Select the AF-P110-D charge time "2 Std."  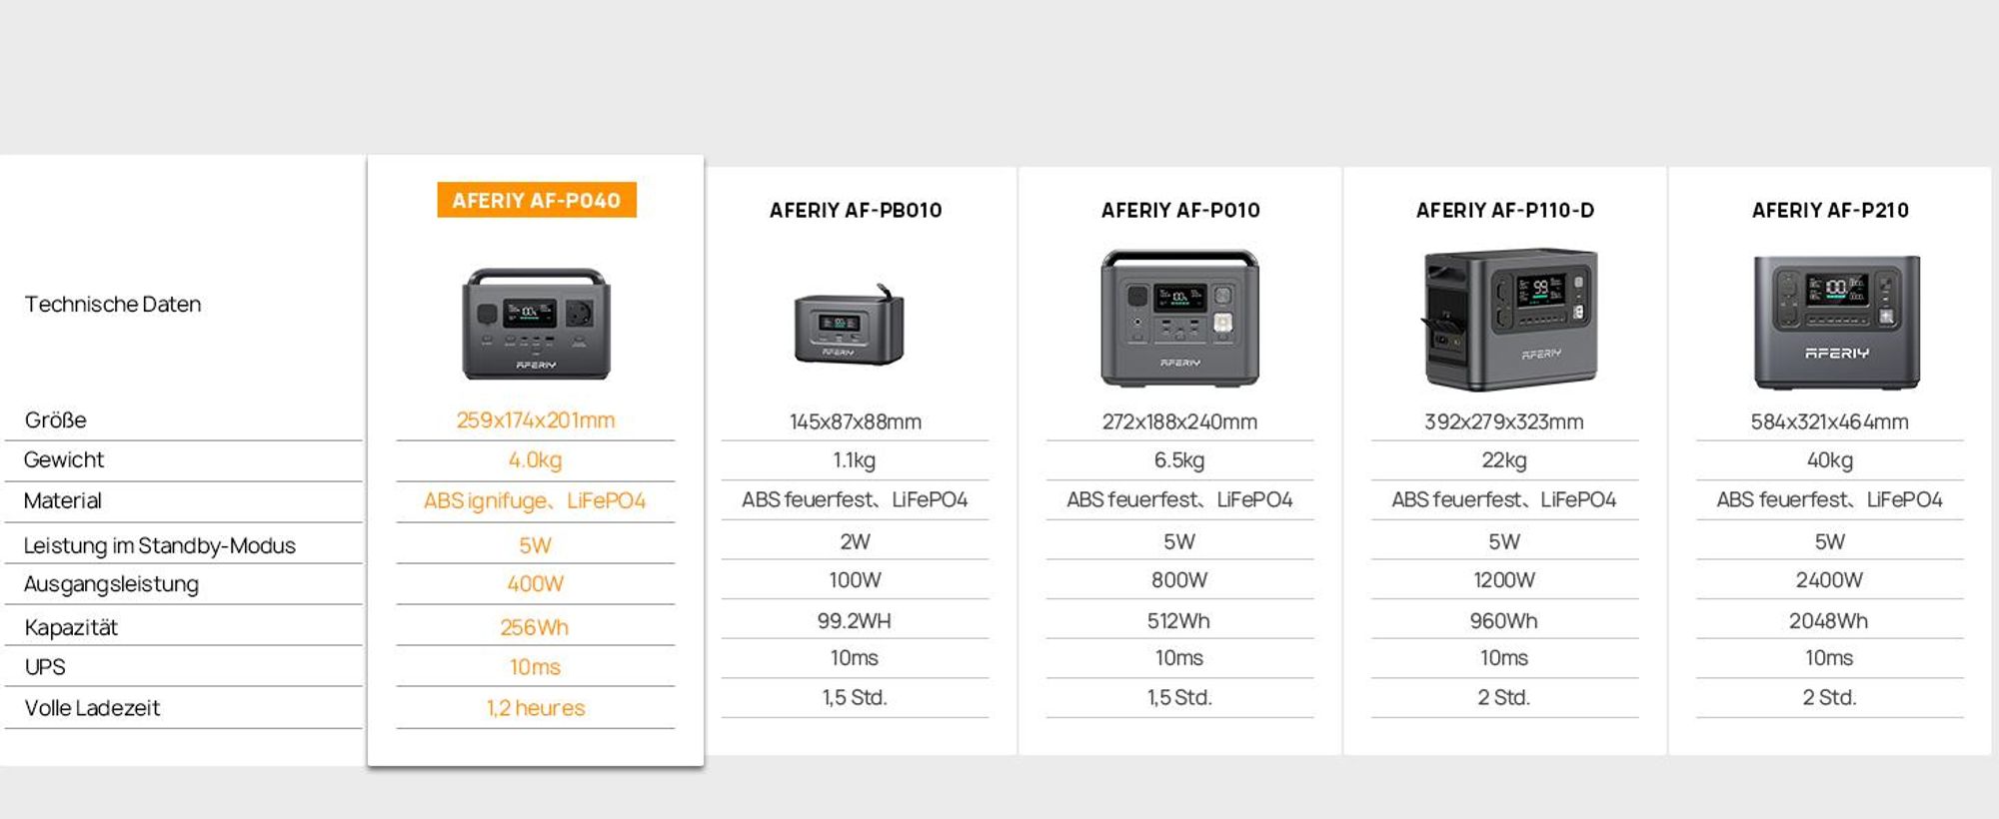coord(1504,697)
